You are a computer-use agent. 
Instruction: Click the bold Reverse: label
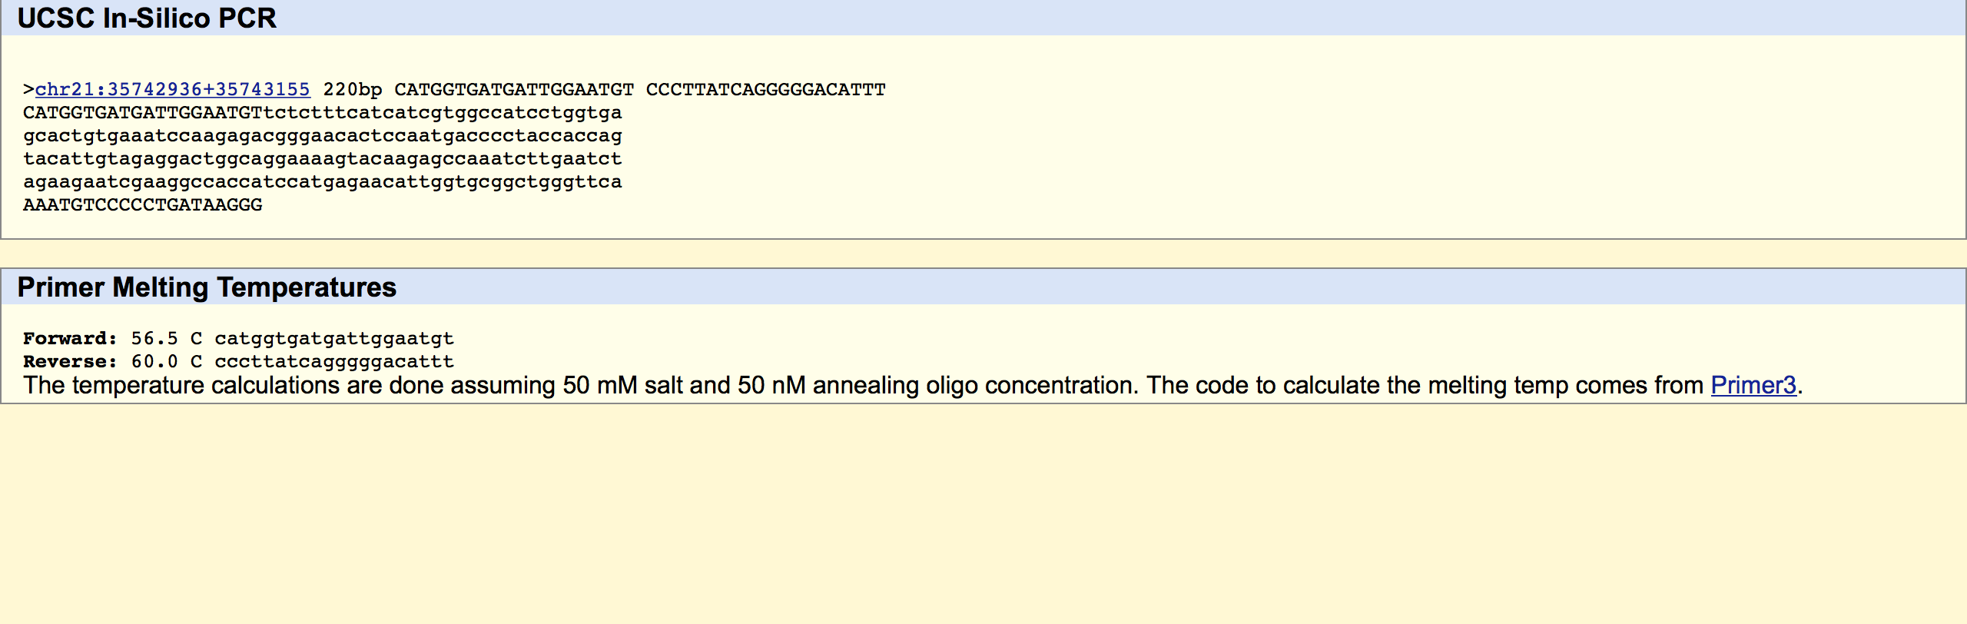tap(70, 362)
